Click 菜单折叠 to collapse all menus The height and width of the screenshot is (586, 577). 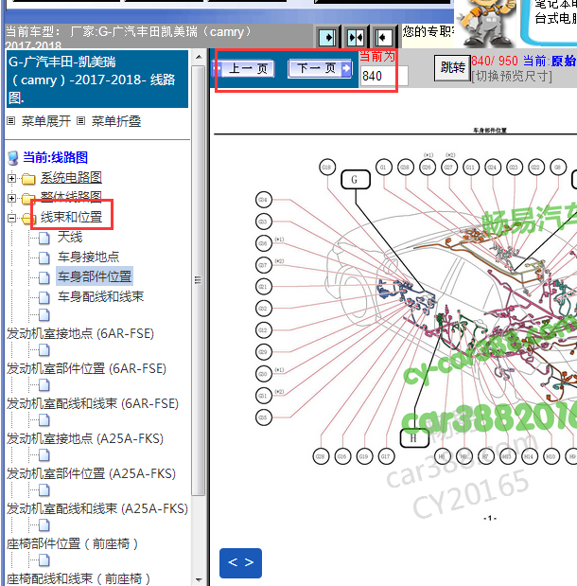(x=116, y=121)
